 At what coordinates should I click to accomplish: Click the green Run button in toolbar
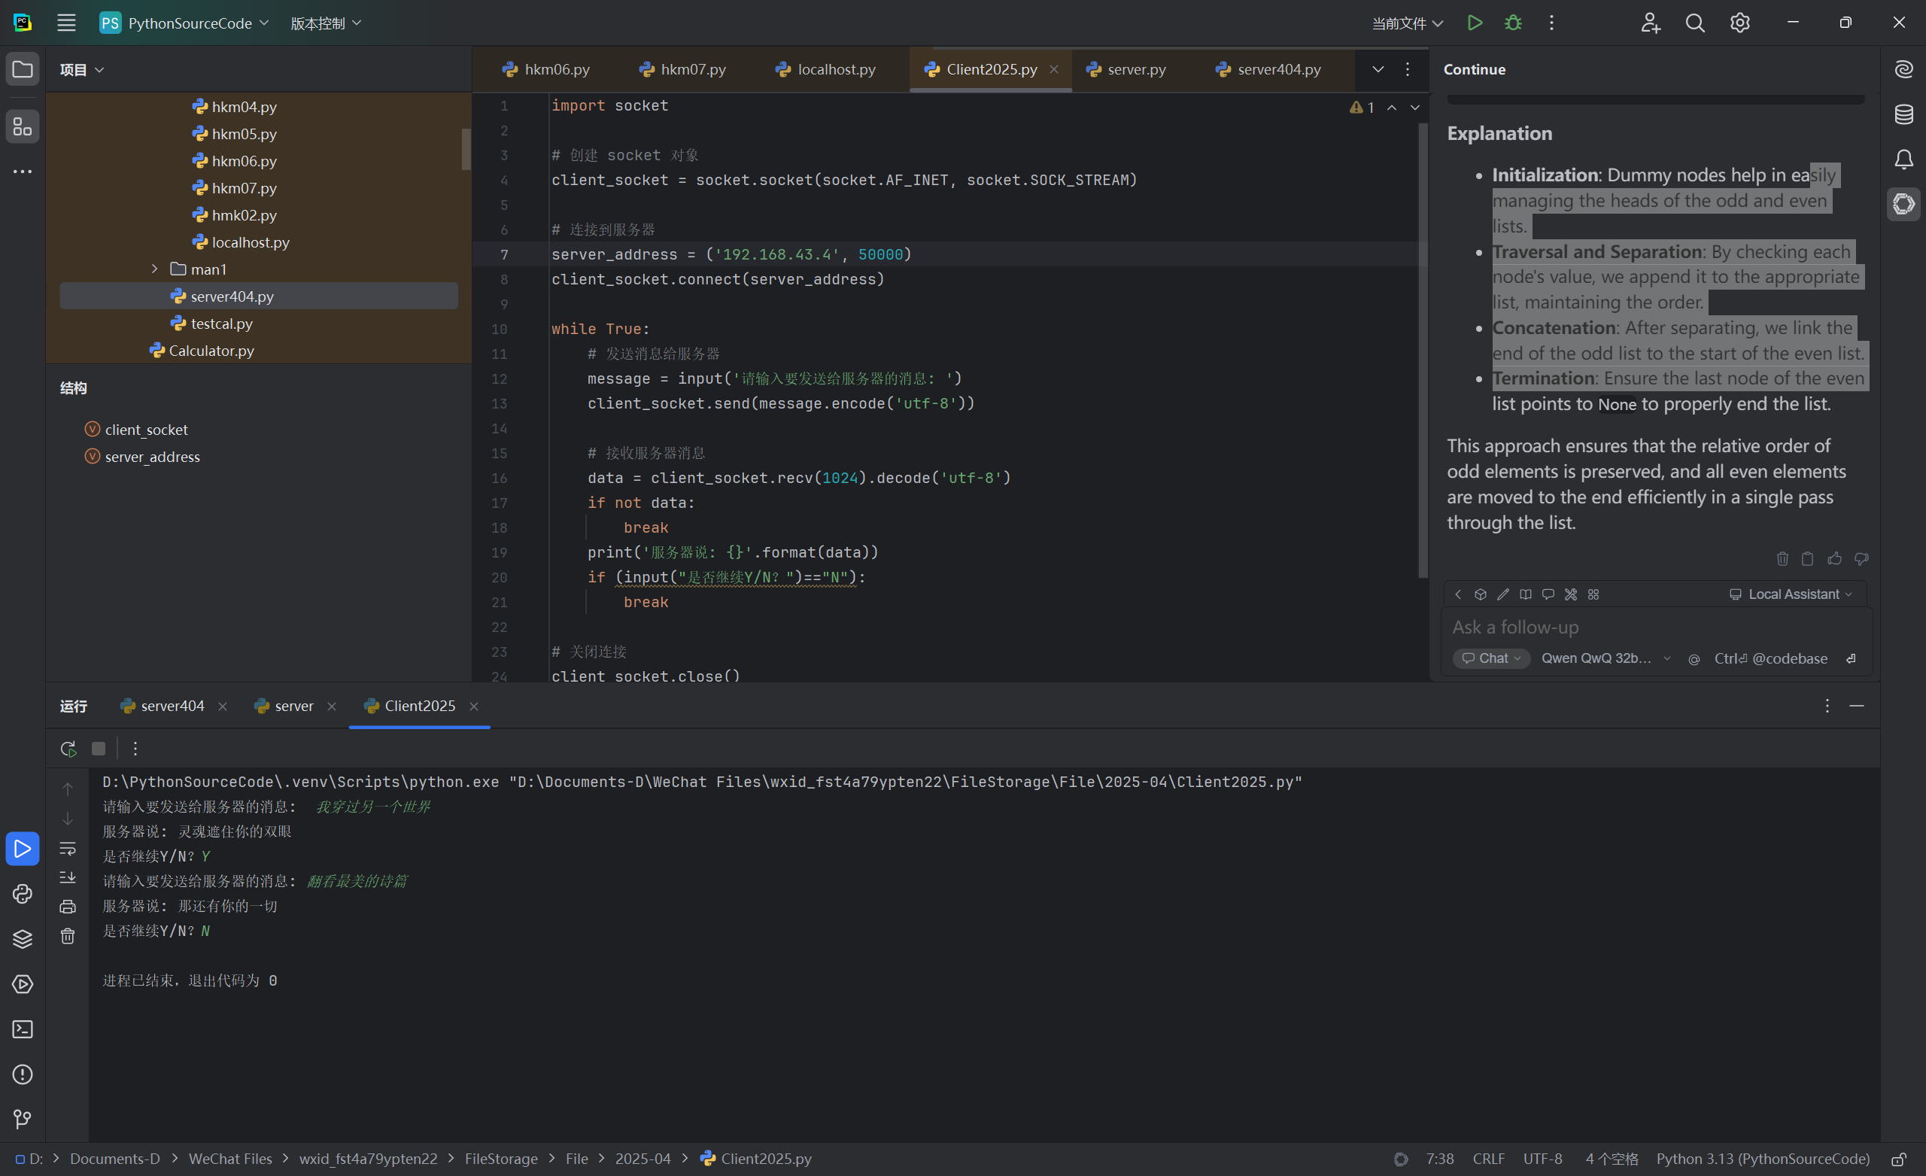pos(1474,23)
